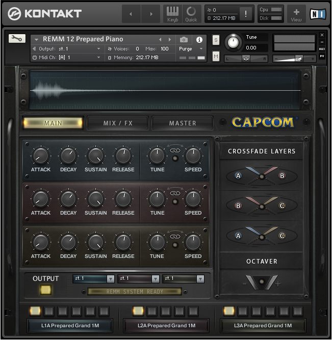This screenshot has width=332, height=340.
Task: Toggle the Mute M button
Action: 216,57
